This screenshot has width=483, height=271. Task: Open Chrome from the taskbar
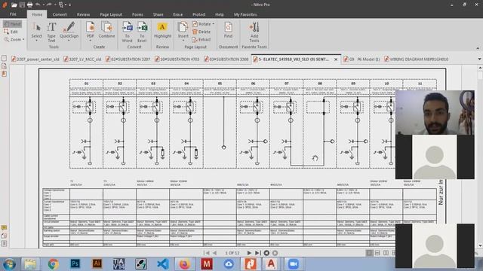pyautogui.click(x=53, y=264)
